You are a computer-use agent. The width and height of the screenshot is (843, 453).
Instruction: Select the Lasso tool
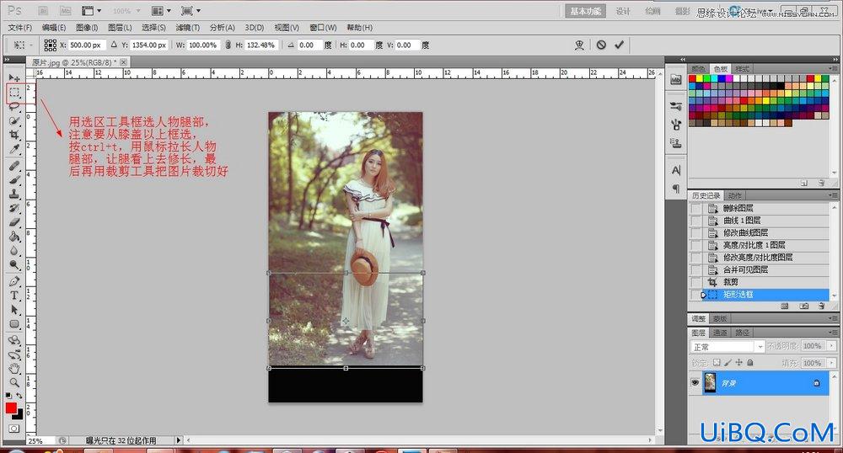pos(14,106)
